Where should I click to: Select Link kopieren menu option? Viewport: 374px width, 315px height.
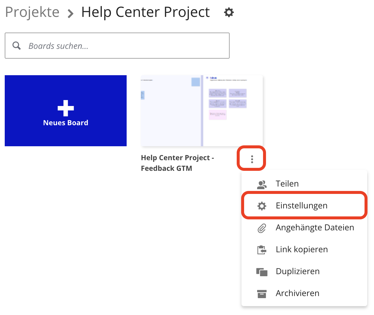pyautogui.click(x=302, y=250)
